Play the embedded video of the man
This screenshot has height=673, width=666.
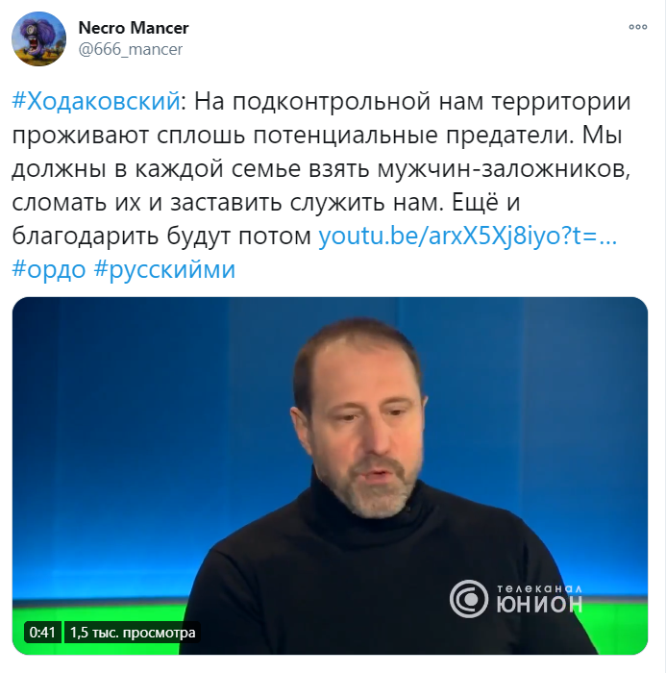click(330, 476)
